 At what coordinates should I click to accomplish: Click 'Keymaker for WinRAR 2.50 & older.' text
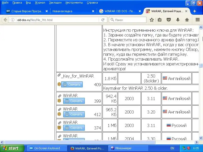click(x=136, y=88)
